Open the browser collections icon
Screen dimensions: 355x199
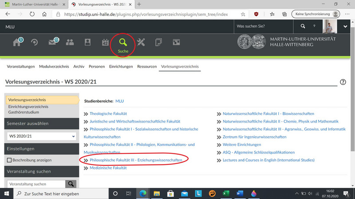[x=284, y=14]
